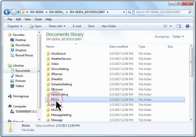Click the Photo folder name

click(55, 100)
